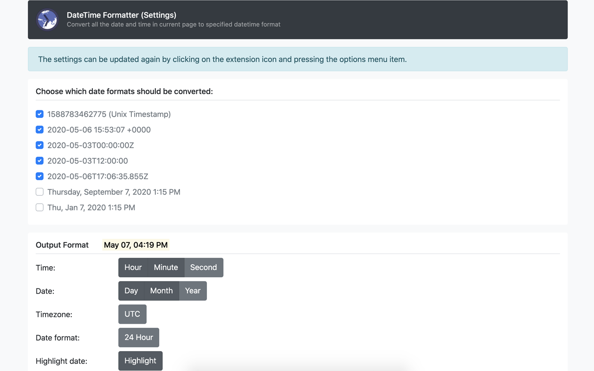This screenshot has width=594, height=371.
Task: Switch on the 24 Hour format button
Action: click(139, 338)
